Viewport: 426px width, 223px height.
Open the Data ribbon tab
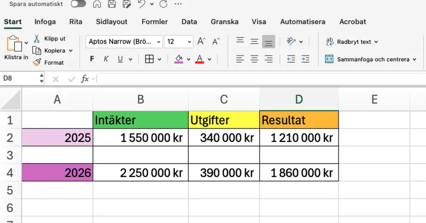[x=189, y=22]
